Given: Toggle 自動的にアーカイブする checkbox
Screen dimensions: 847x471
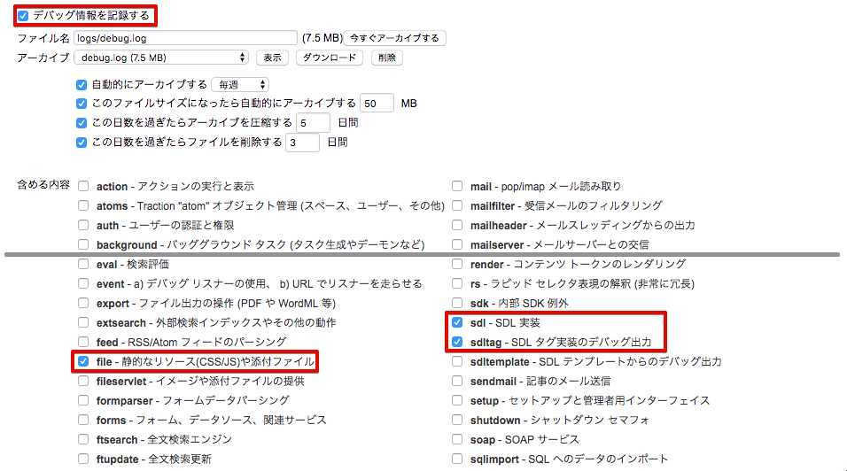Looking at the screenshot, I should click(82, 85).
